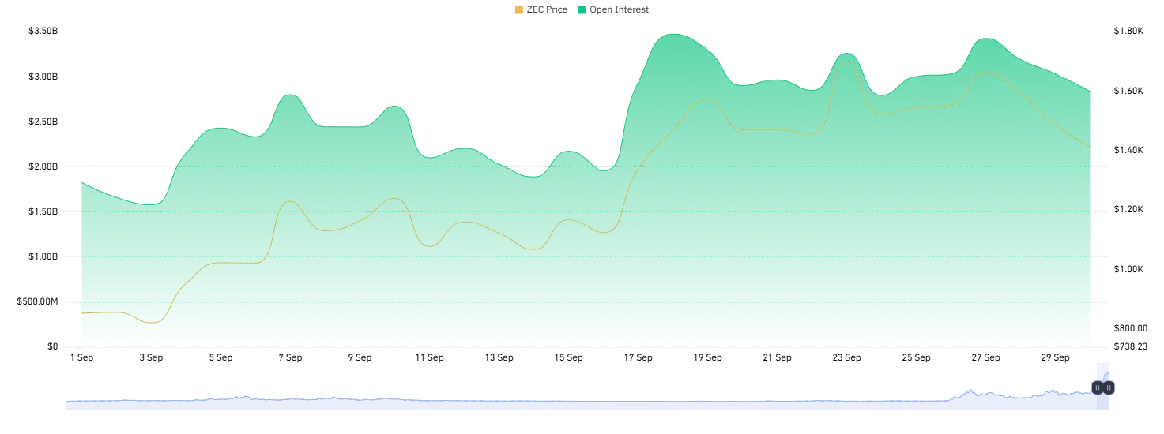Screen dimensions: 1164x434
Task: Grab the left range slider handle
Action: [x=1097, y=387]
